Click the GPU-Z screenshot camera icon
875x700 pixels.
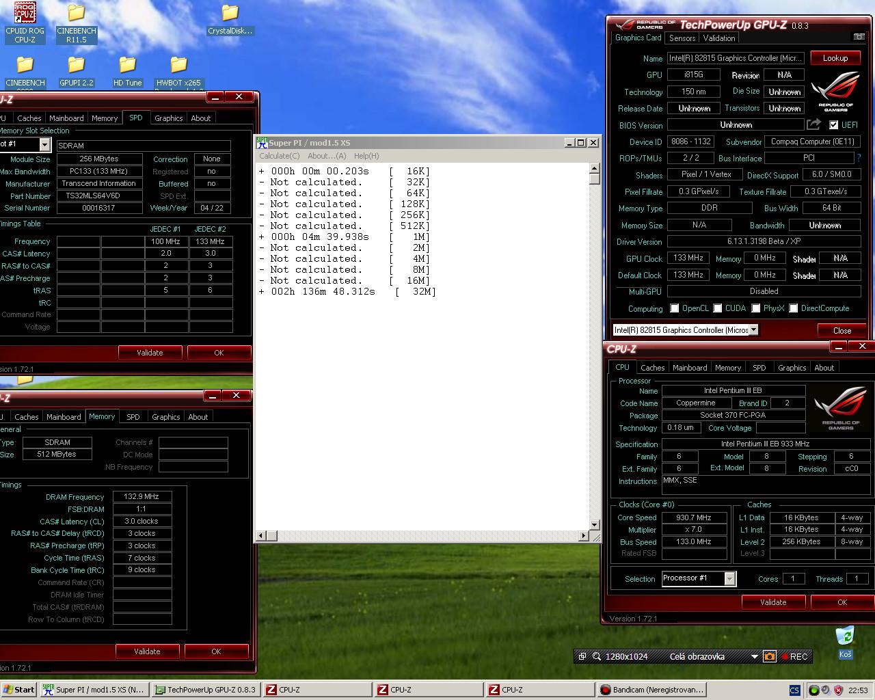859,37
